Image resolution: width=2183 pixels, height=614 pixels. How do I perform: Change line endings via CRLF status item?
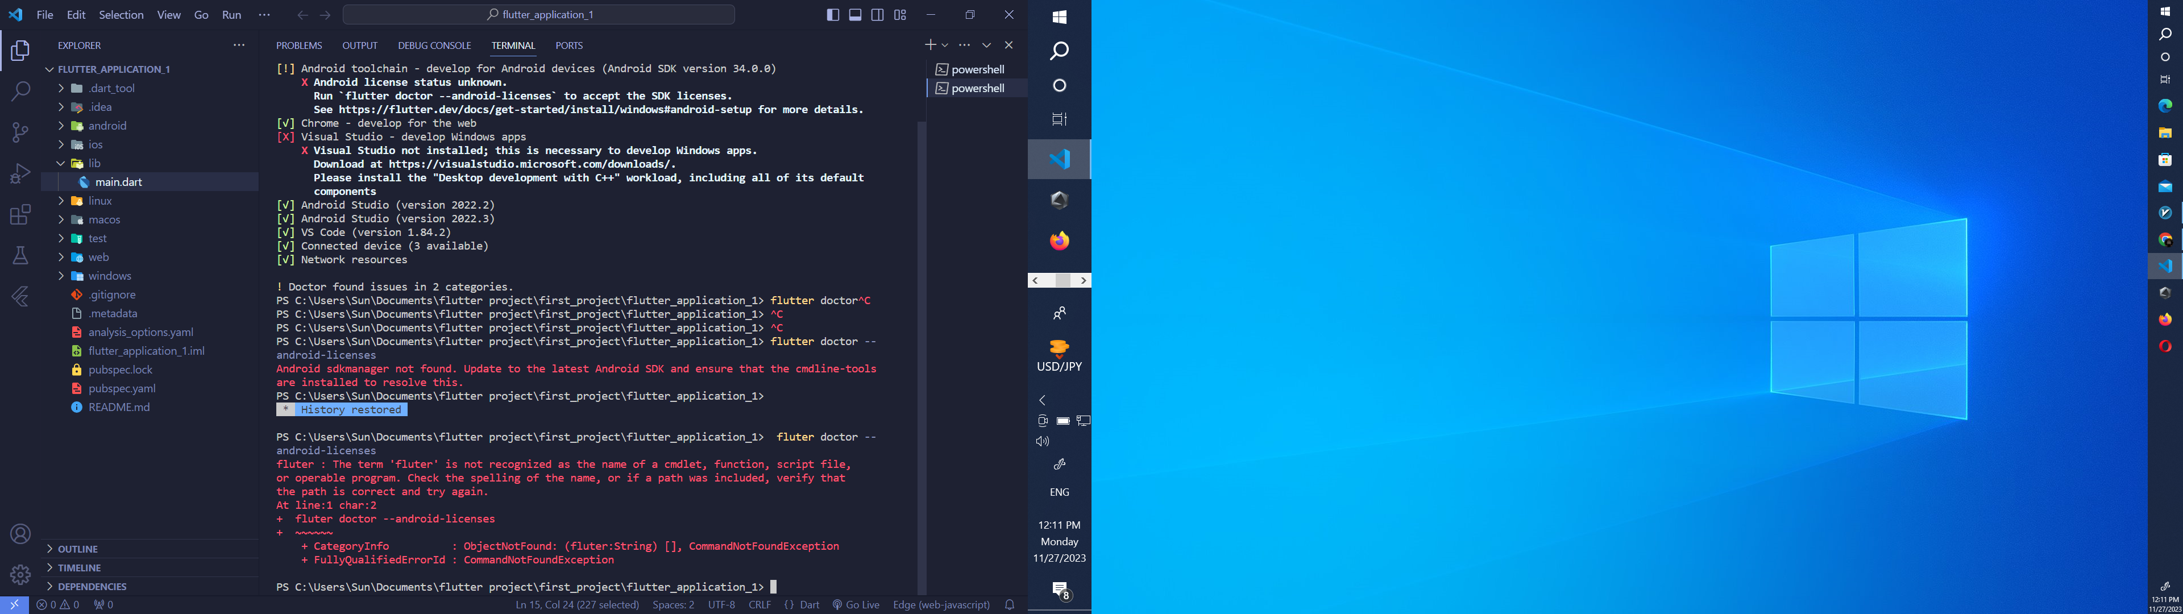pos(760,605)
